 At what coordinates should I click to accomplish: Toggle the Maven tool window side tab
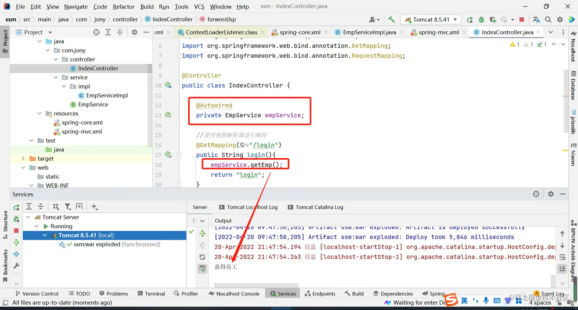(573, 154)
